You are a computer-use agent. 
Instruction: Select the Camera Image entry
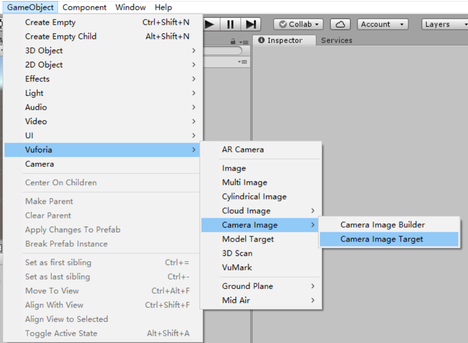point(260,225)
